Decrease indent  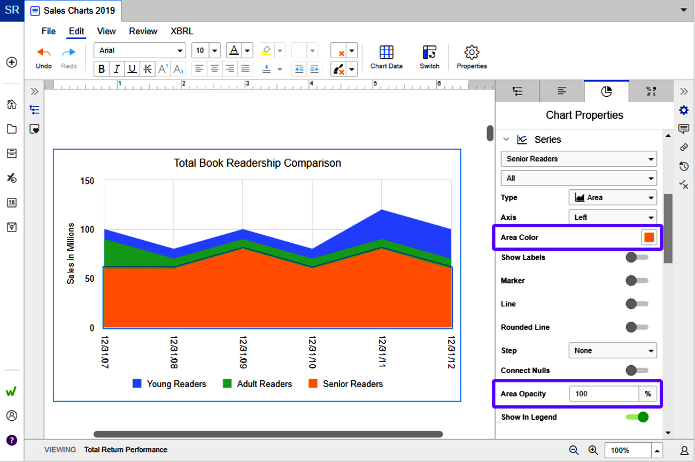(x=299, y=69)
